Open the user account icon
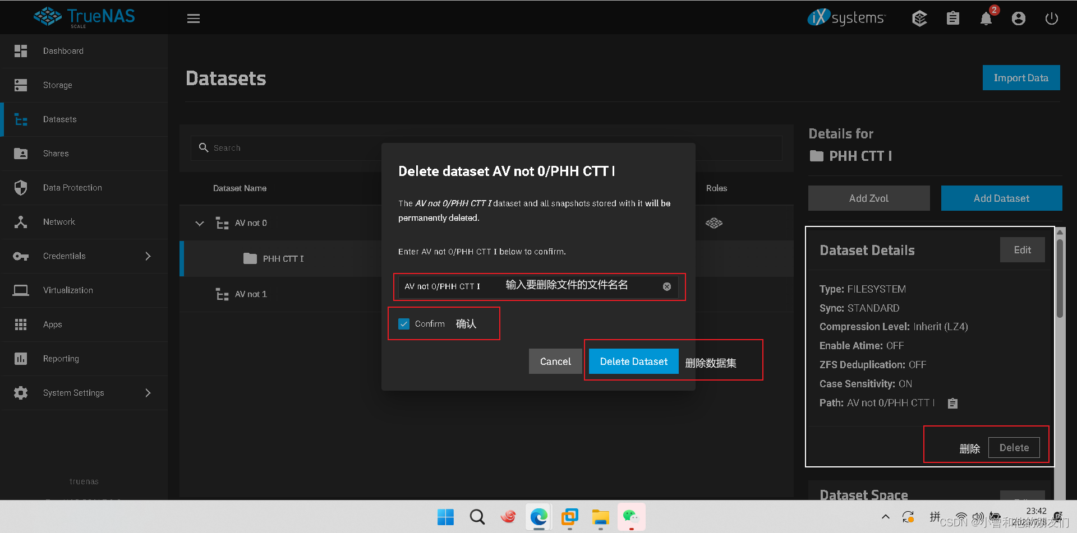 pos(1019,18)
